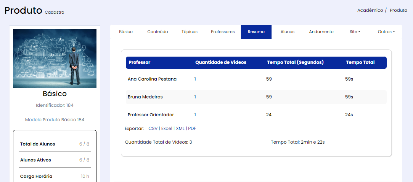Export the table as PDF
The height and width of the screenshot is (182, 413).
coord(192,128)
